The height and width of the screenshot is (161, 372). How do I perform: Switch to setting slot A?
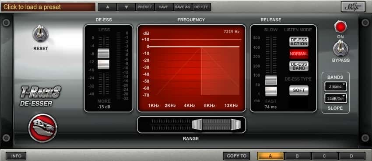click(270, 156)
